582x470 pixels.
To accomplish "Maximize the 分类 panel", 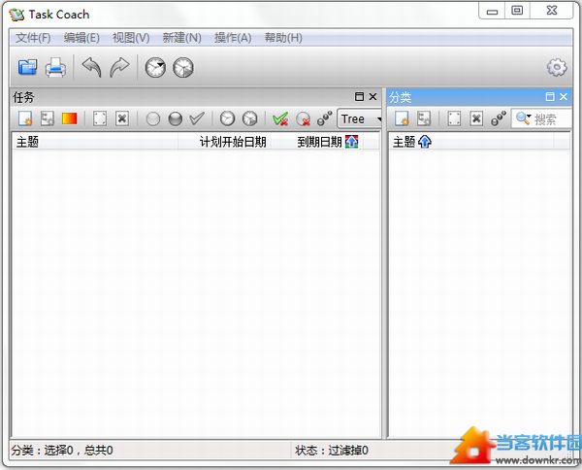I will pyautogui.click(x=550, y=97).
